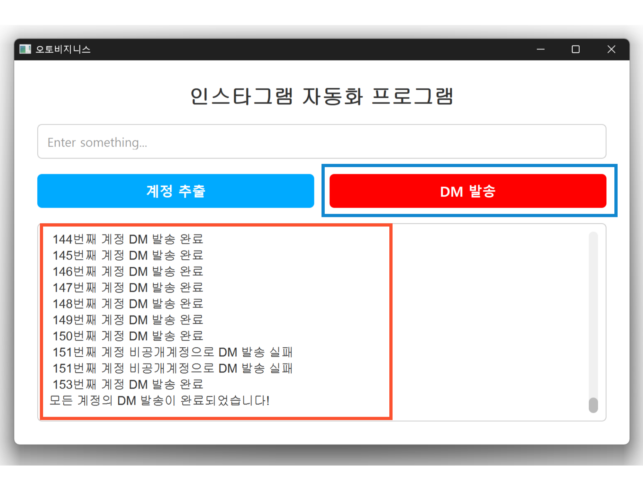The height and width of the screenshot is (482, 643).
Task: Open the 오토비지니스 app icon in title bar
Action: click(x=25, y=49)
